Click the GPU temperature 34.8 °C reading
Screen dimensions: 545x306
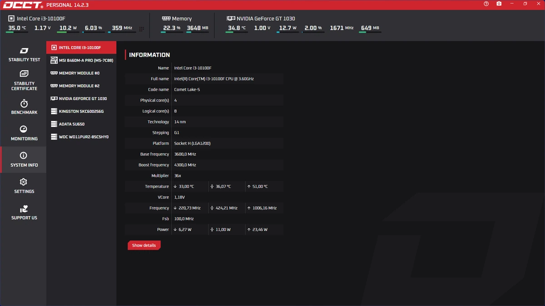tap(237, 28)
